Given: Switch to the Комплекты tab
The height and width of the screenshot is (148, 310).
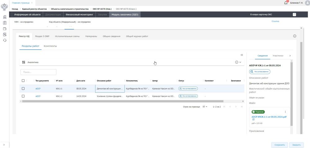Looking at the screenshot, I should (x=50, y=46).
